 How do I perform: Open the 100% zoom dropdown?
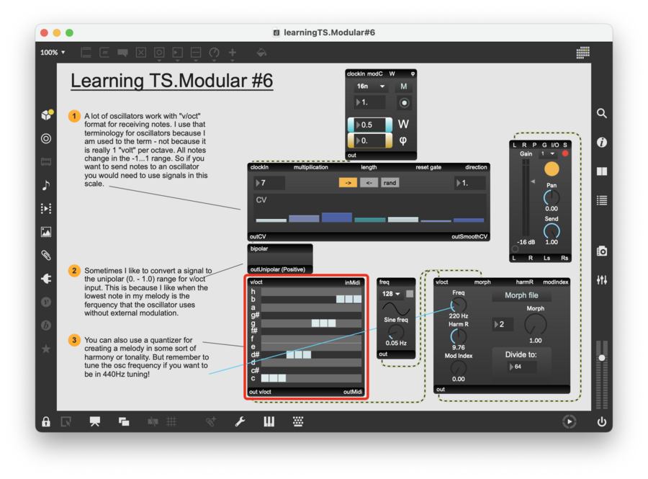(x=53, y=53)
